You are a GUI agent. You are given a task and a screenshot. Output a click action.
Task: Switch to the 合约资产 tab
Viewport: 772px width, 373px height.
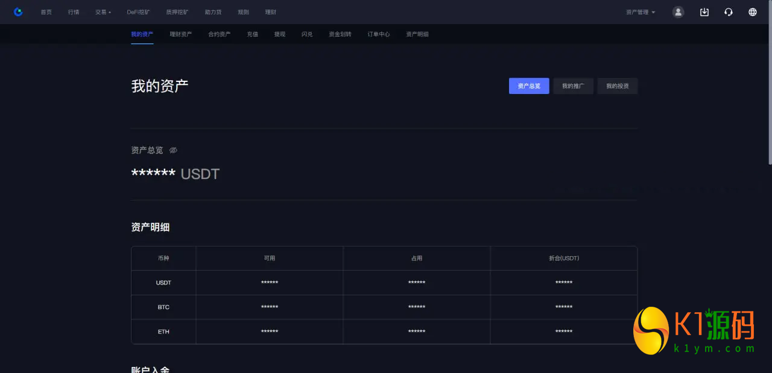[x=220, y=34]
